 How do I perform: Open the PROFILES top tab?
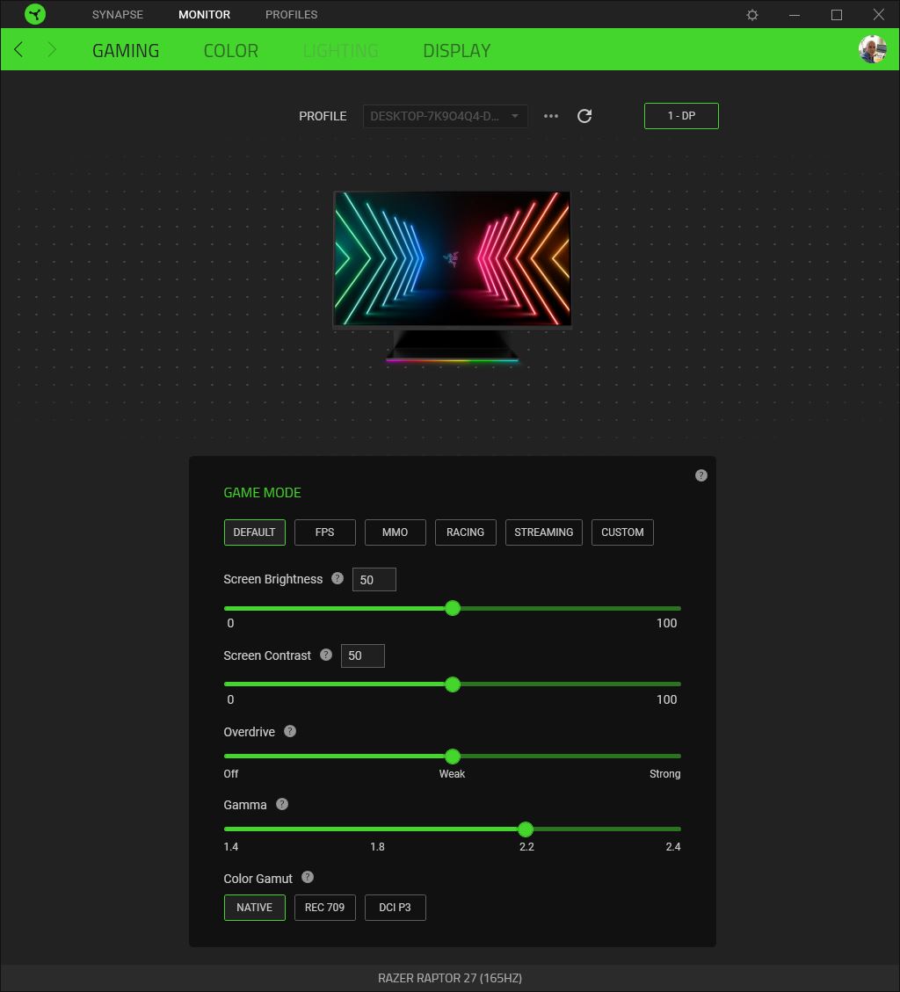[291, 15]
